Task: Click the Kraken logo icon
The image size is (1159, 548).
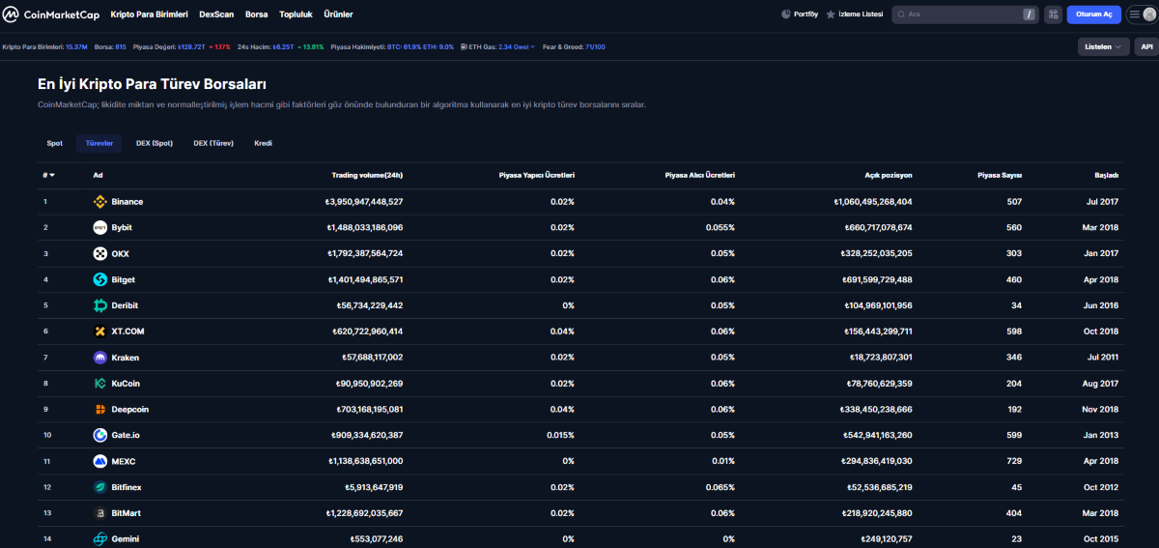Action: (x=99, y=358)
